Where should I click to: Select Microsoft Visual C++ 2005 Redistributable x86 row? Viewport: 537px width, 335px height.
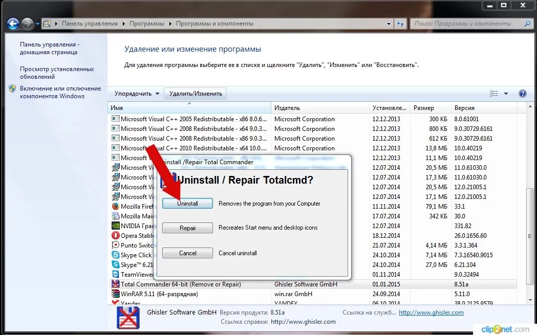click(x=312, y=119)
